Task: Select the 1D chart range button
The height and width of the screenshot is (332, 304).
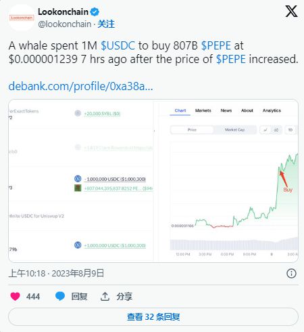Action: (x=290, y=130)
